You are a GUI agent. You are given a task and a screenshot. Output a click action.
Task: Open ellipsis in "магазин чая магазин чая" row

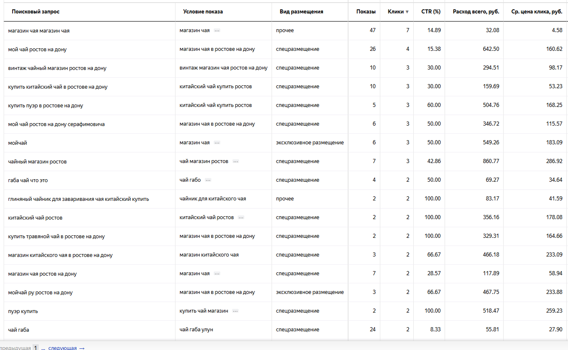(x=217, y=30)
